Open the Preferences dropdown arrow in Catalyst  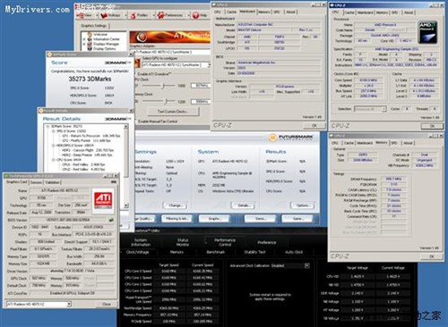point(188,15)
